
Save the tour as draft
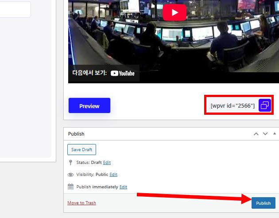click(81, 149)
